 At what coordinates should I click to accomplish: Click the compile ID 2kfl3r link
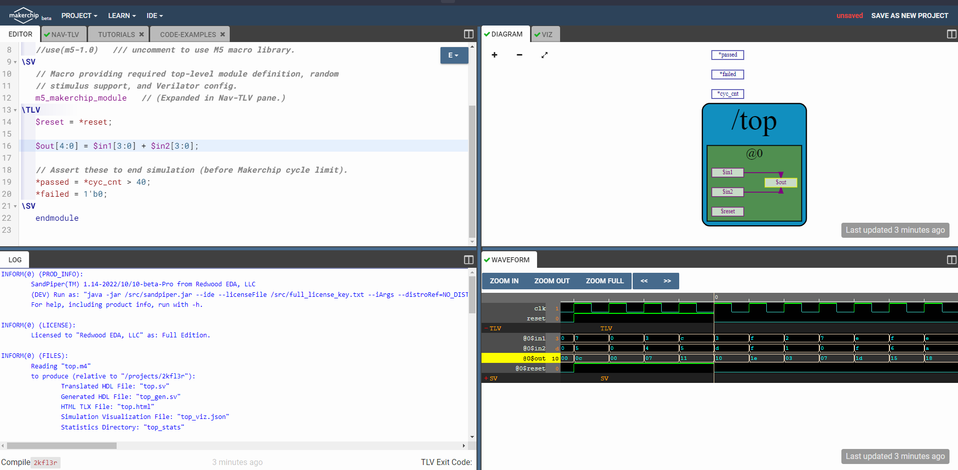[x=46, y=462]
